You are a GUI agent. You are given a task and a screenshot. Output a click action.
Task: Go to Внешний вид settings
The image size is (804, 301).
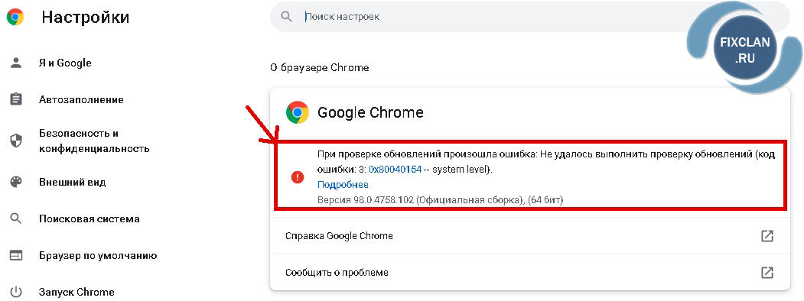[x=73, y=183]
